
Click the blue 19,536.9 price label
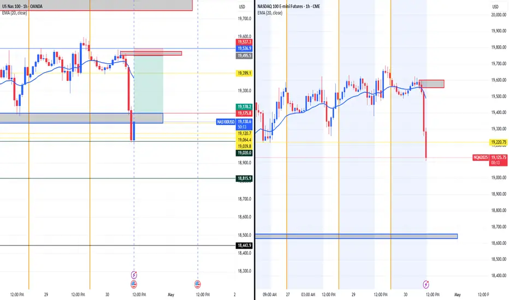(244, 49)
